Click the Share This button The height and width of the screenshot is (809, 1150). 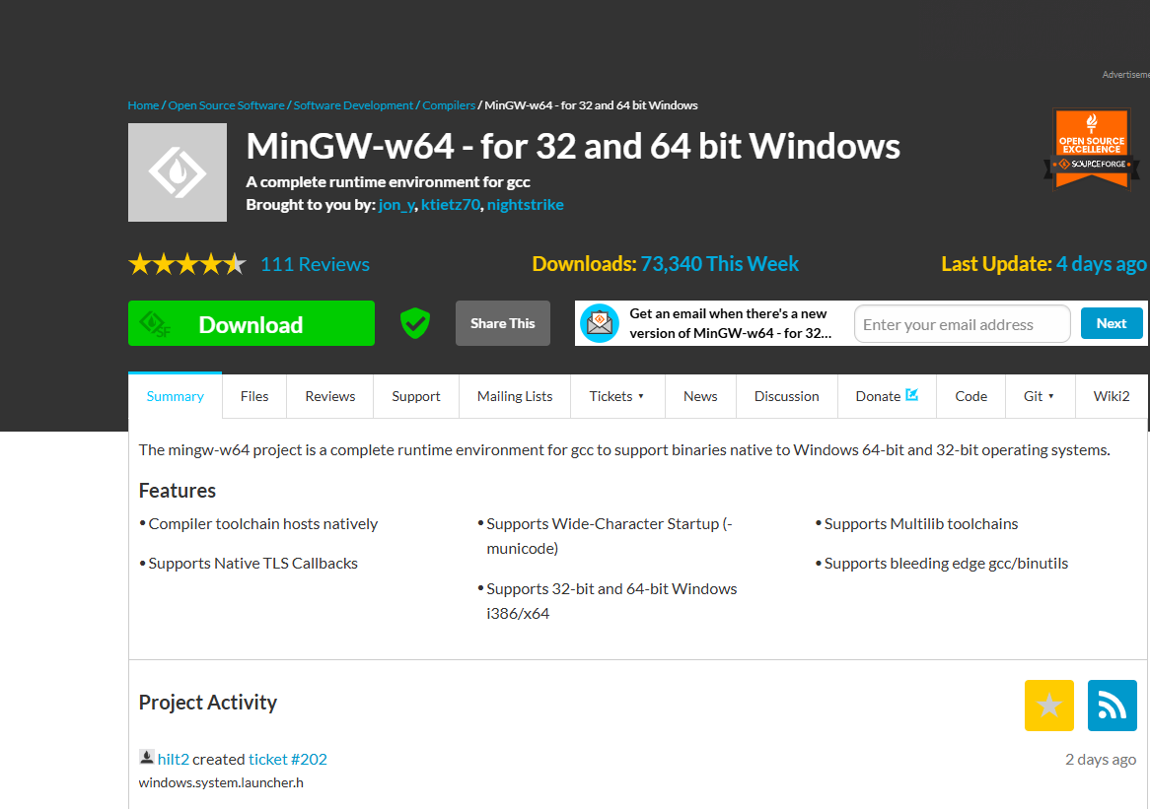click(502, 323)
